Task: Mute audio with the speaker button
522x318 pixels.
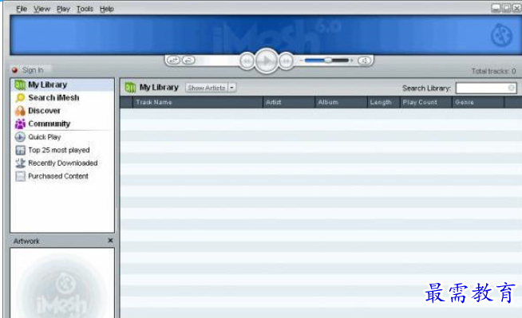Action: click(365, 61)
